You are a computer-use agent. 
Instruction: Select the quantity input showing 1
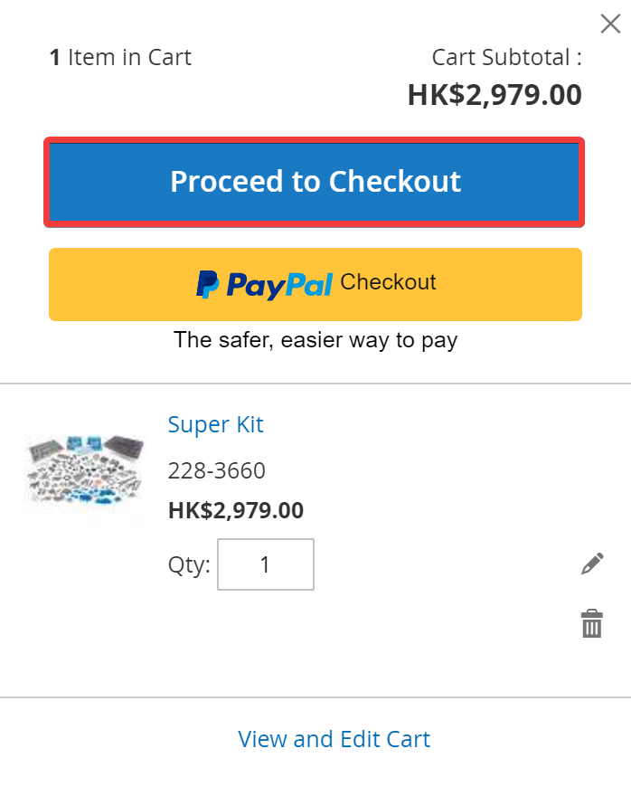point(266,564)
